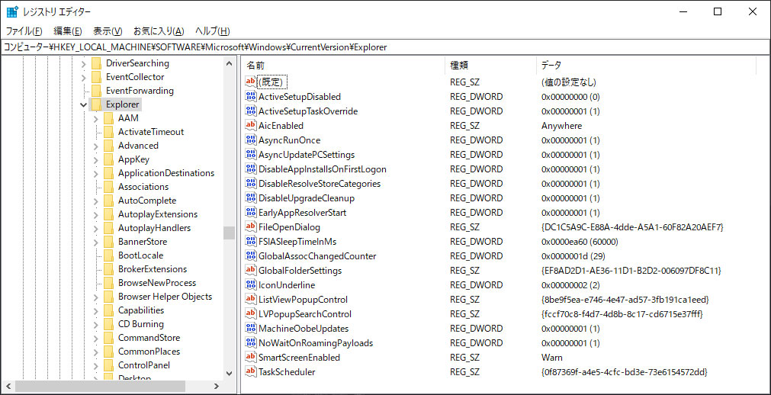Click the DWORD icon beside AsyncUpdatePCSettings

251,155
